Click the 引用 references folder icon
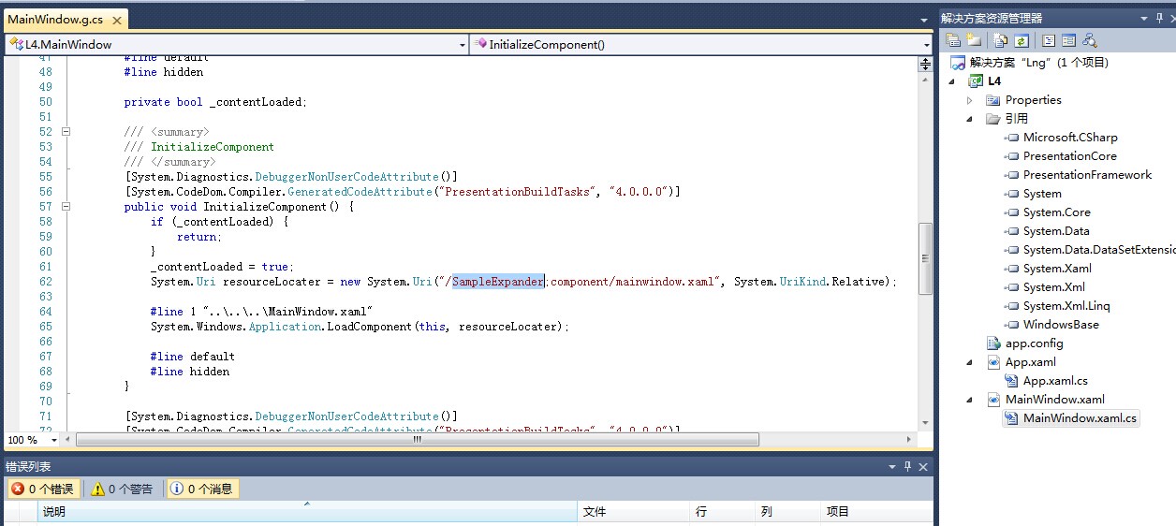The width and height of the screenshot is (1176, 526). pos(993,119)
